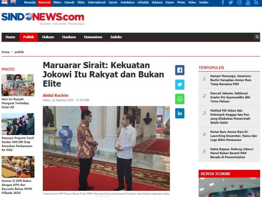Read Mahfud MD popular story
The height and width of the screenshot is (197, 262).
[230, 116]
